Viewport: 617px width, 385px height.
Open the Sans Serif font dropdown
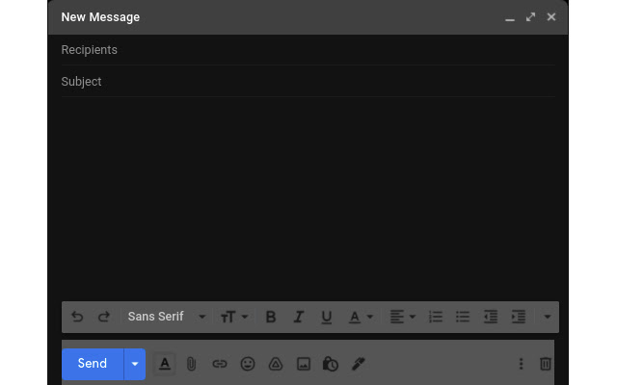tap(166, 317)
